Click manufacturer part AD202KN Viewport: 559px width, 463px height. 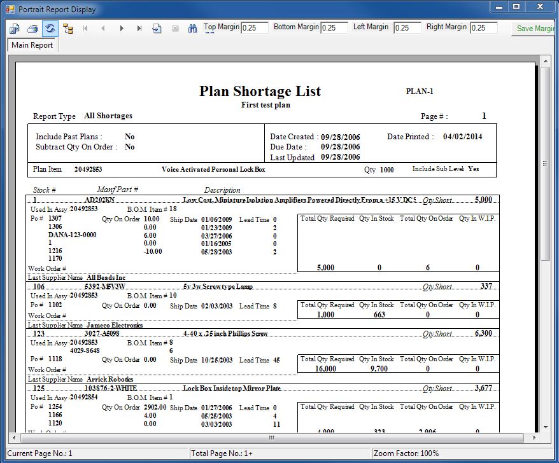[x=99, y=200]
